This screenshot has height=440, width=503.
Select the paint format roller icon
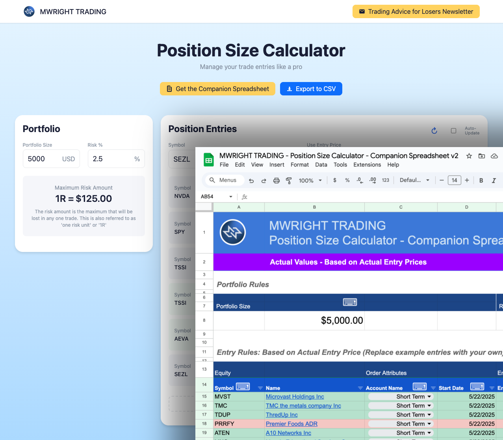coord(289,181)
